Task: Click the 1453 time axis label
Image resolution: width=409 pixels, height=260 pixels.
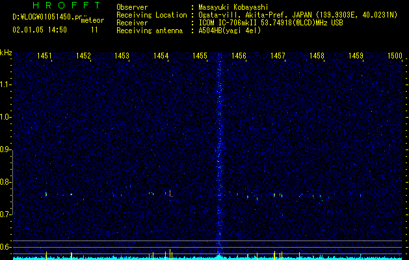Action: 122,55
